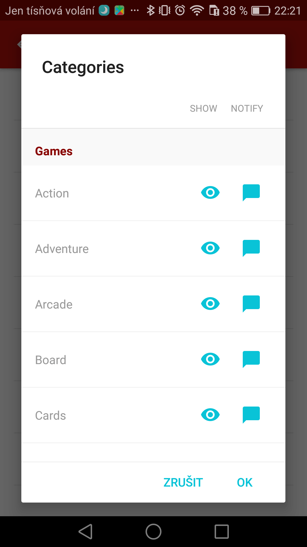Toggle notify bubble icon for Arcade
The height and width of the screenshot is (547, 307).
pos(251,304)
